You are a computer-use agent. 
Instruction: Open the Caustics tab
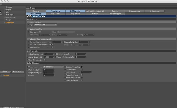coord(115,11)
